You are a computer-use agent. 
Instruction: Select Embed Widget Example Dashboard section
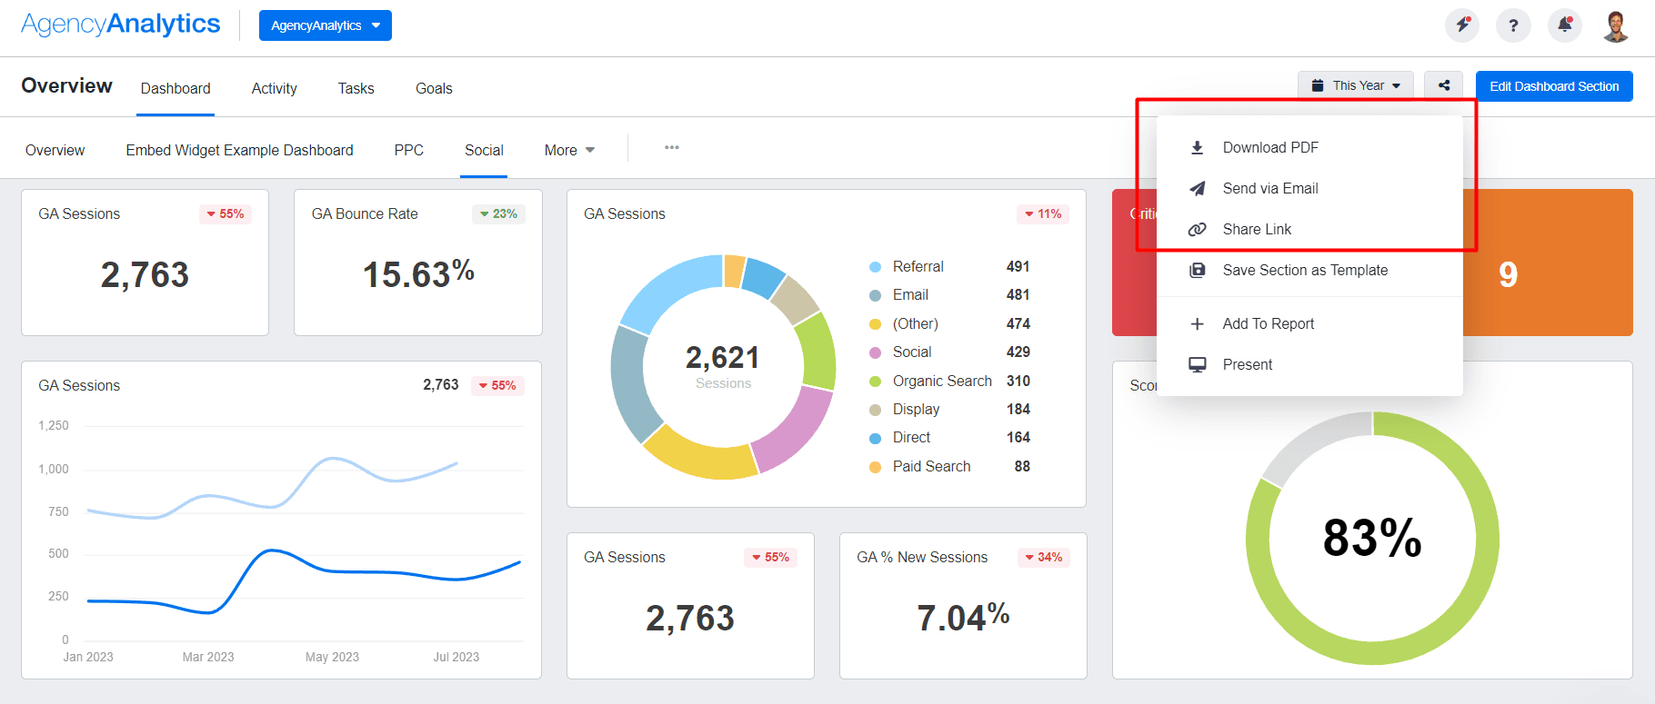239,150
